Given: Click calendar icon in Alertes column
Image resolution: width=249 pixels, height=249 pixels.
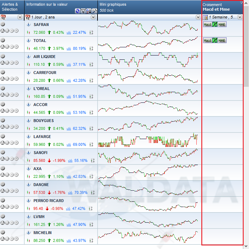Looking at the screenshot, I should 3,17.
